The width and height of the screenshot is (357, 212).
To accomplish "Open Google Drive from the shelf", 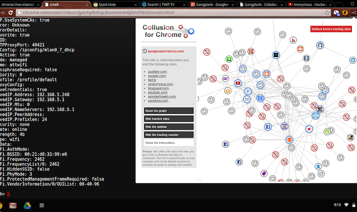I will [x=28, y=206].
